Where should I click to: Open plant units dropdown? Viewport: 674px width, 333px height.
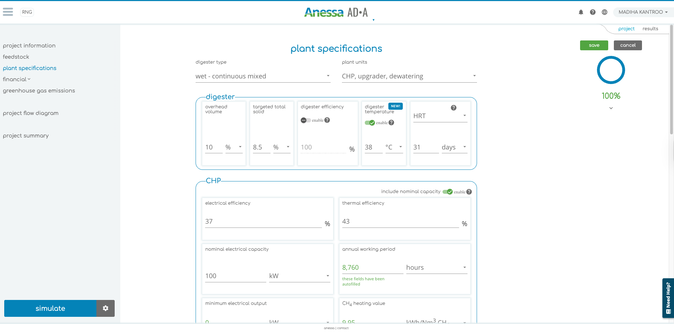pyautogui.click(x=409, y=76)
